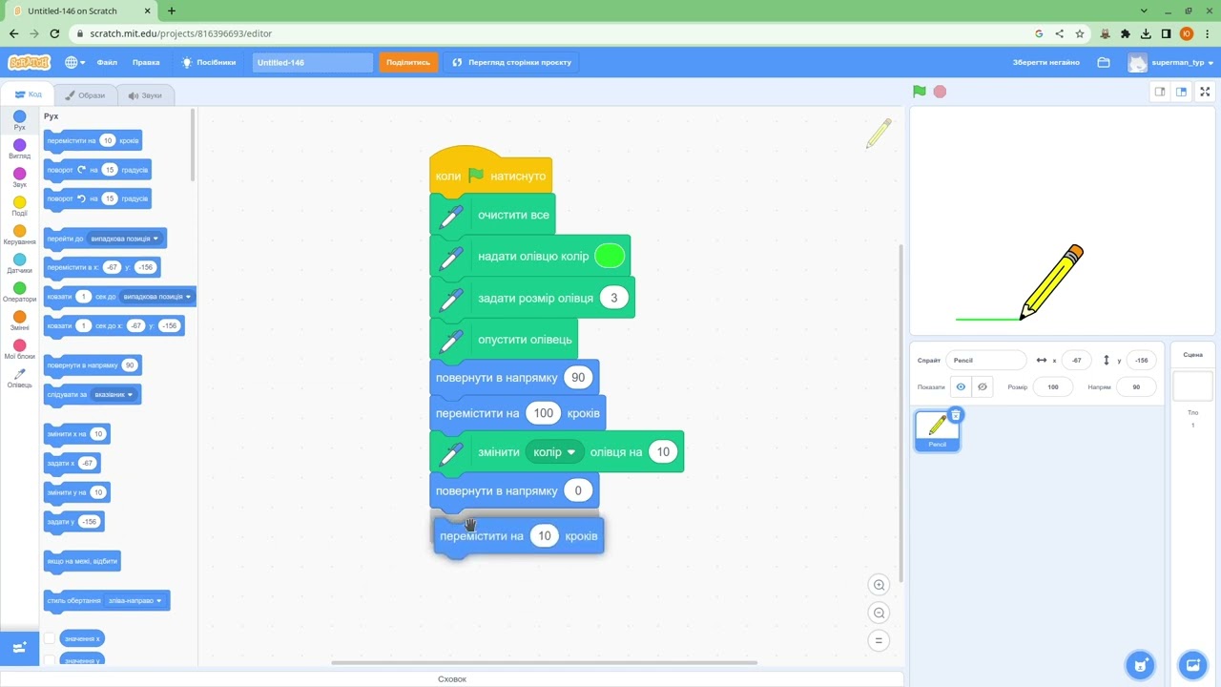Select the Pencil sprite thumbnail
The height and width of the screenshot is (687, 1221).
click(938, 430)
